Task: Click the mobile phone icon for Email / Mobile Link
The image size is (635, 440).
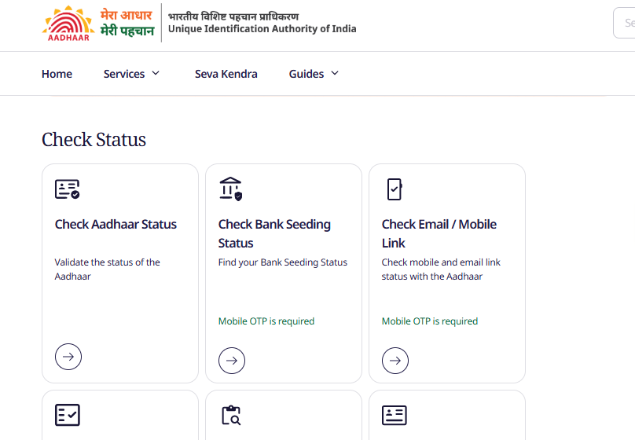Action: point(395,189)
